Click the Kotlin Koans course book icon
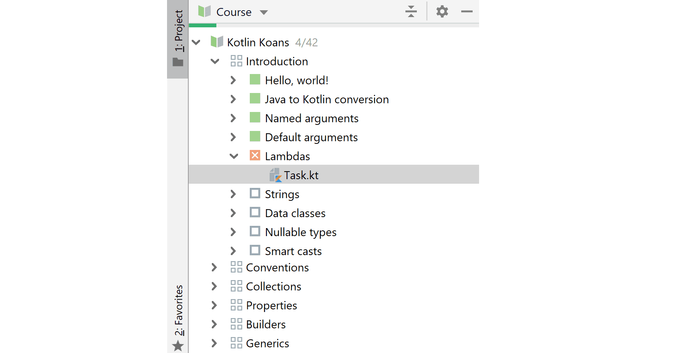Viewport: 689px width, 353px height. pyautogui.click(x=217, y=42)
